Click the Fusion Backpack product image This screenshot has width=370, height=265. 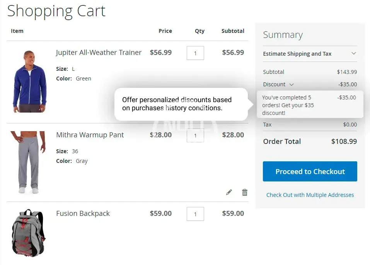28,233
